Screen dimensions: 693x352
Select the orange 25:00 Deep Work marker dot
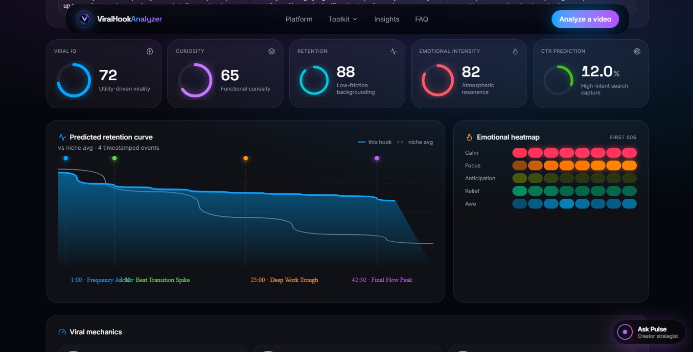pyautogui.click(x=246, y=158)
